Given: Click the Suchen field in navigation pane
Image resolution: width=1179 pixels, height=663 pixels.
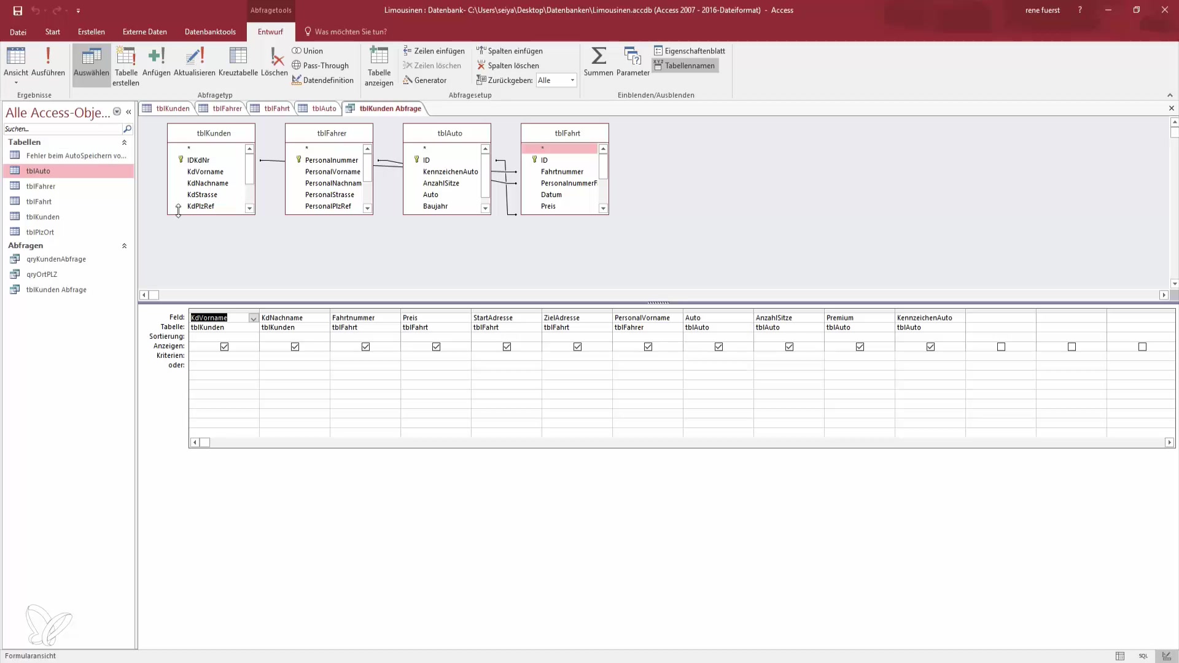Looking at the screenshot, I should point(61,129).
